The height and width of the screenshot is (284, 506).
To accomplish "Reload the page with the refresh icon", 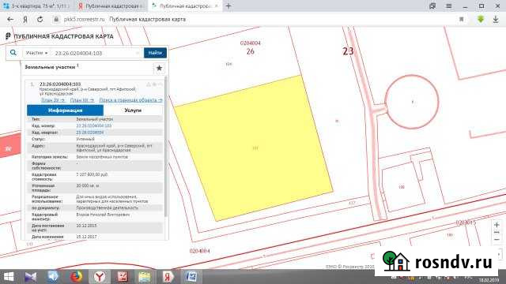I will 40,19.
